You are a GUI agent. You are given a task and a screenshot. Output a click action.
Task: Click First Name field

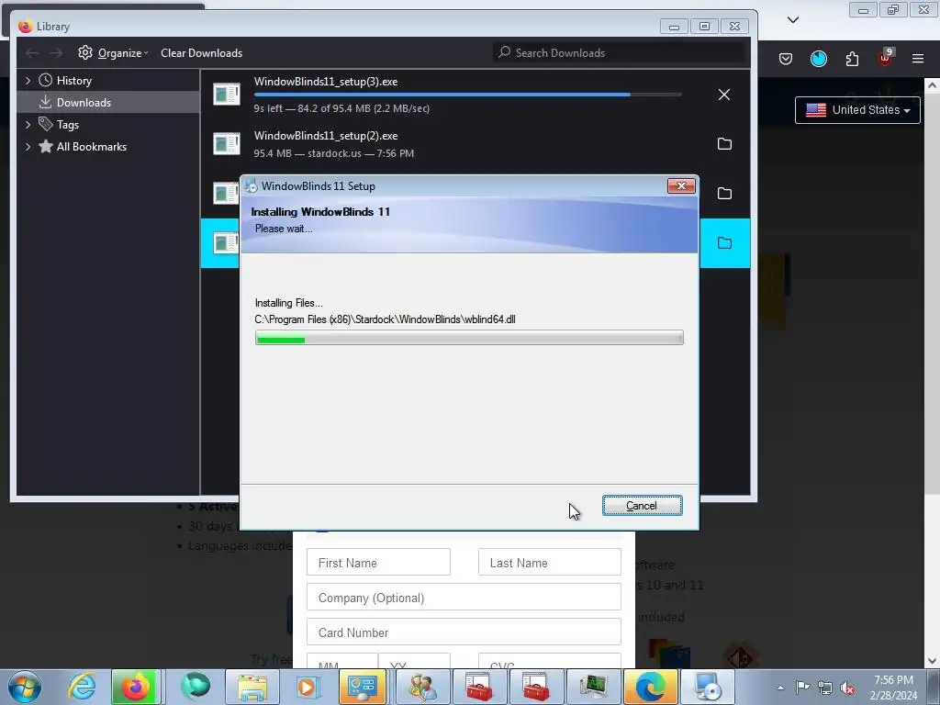pos(378,563)
